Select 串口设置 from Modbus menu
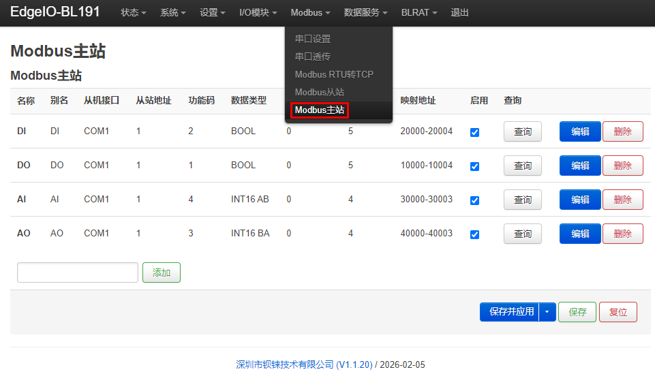The width and height of the screenshot is (655, 374). coord(312,39)
